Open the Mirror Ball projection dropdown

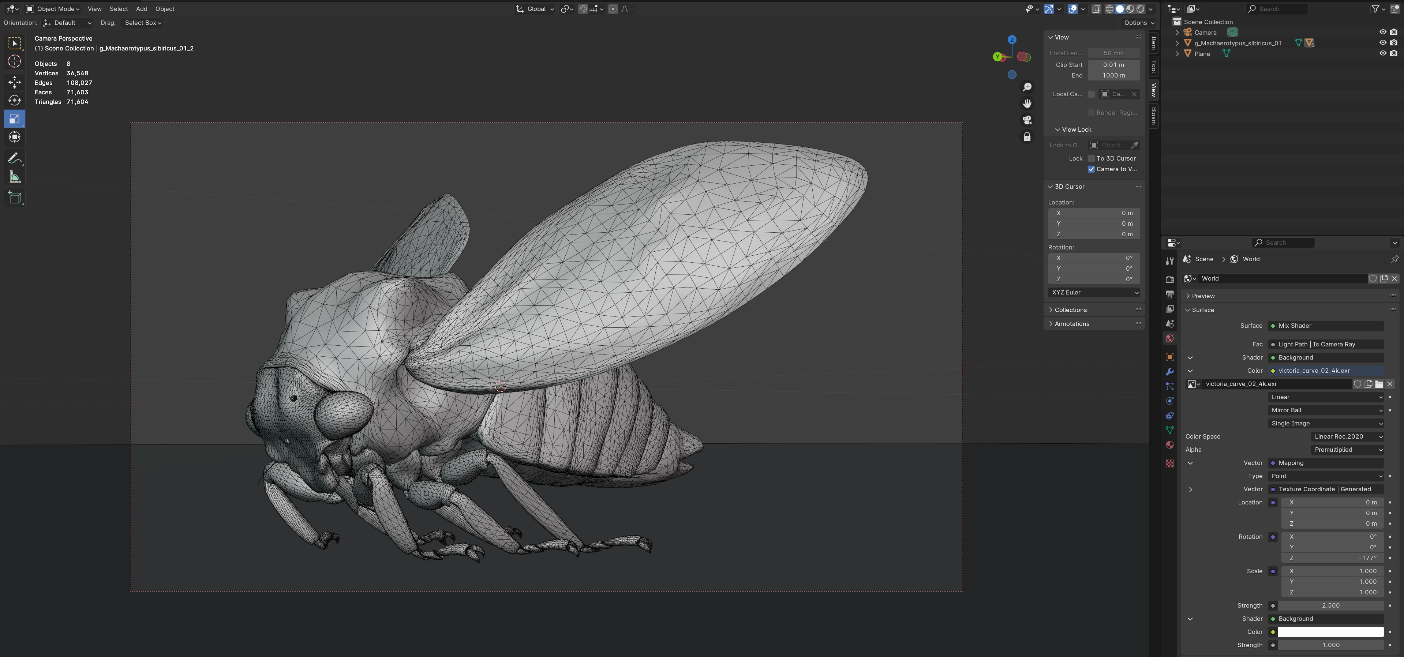[1326, 410]
